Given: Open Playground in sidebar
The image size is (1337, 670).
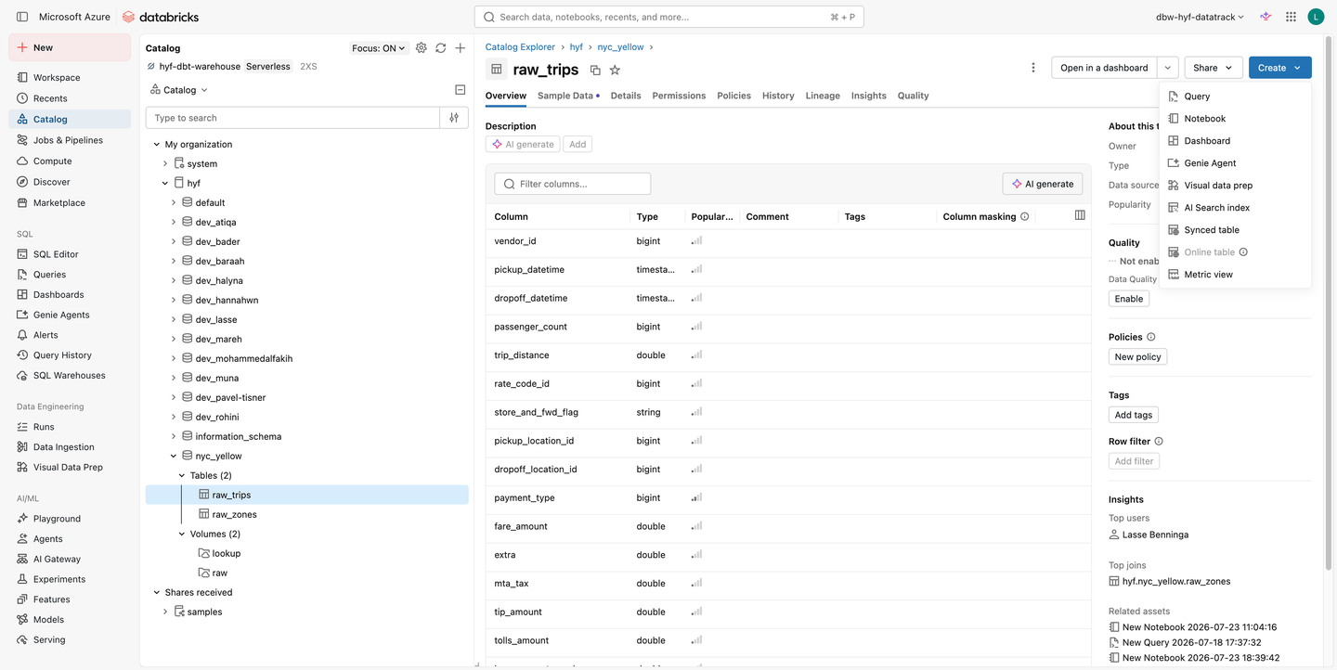Looking at the screenshot, I should point(70,519).
